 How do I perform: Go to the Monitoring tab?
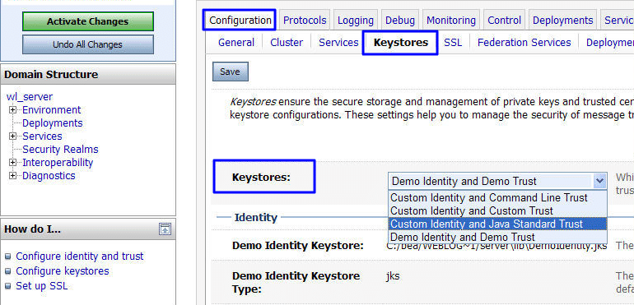tap(451, 21)
